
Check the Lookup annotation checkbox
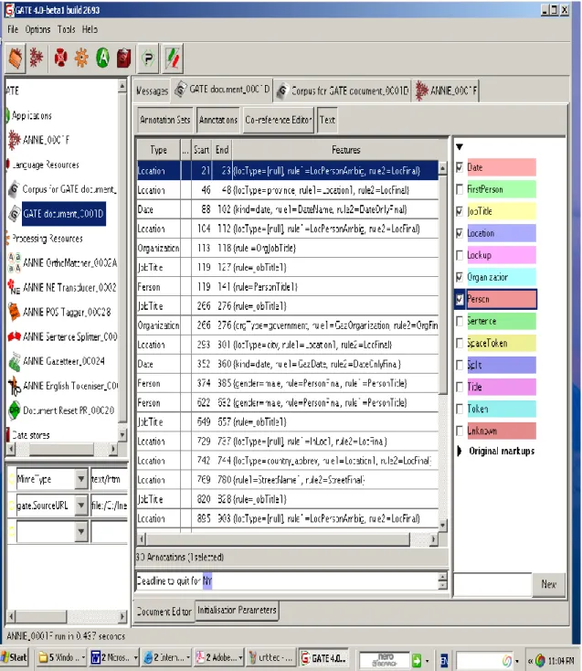tap(460, 255)
